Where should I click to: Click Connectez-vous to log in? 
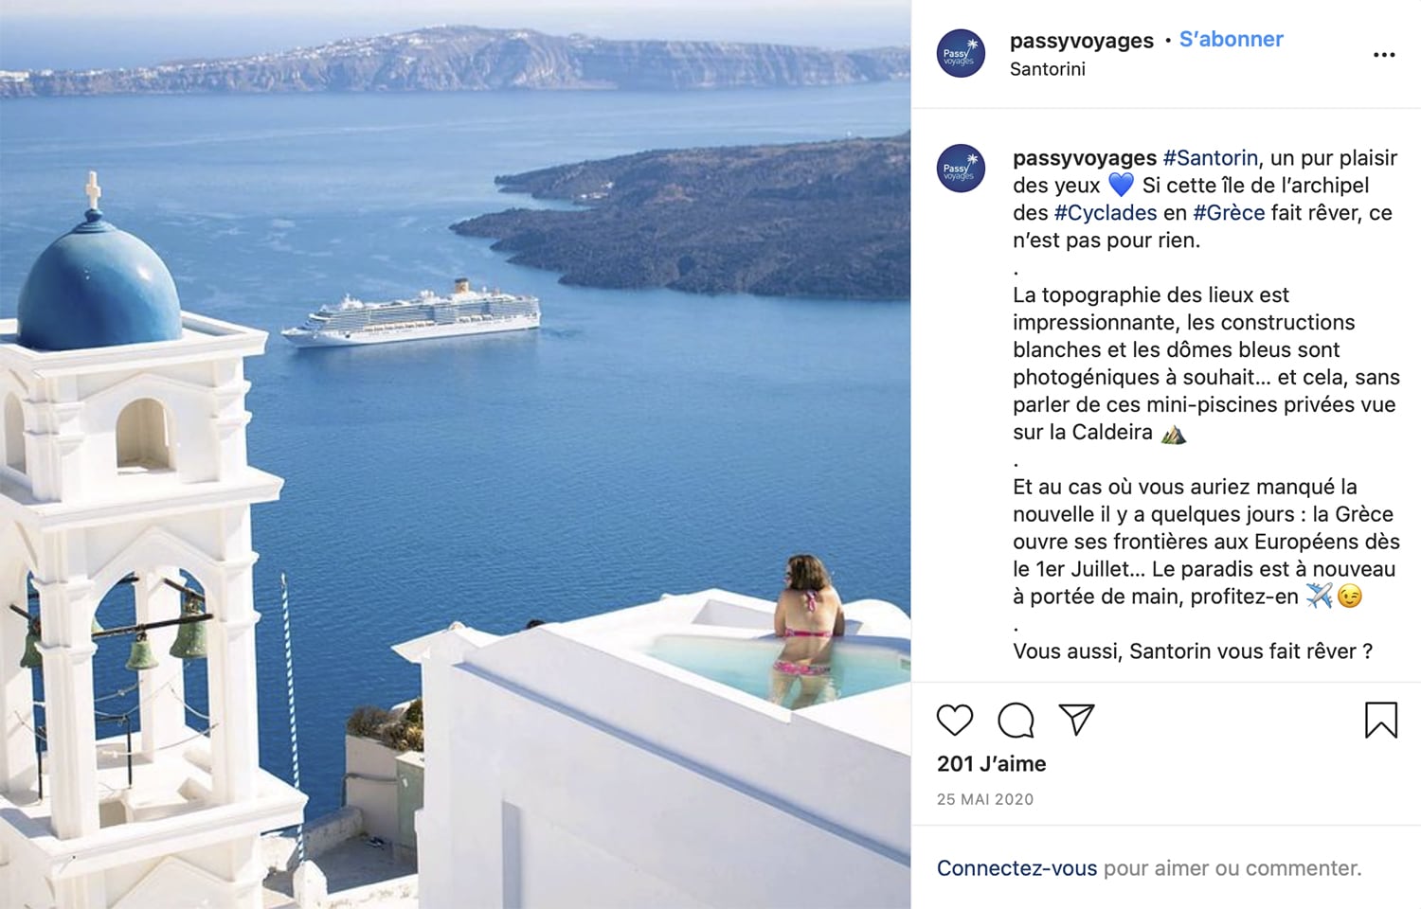[x=1016, y=868]
